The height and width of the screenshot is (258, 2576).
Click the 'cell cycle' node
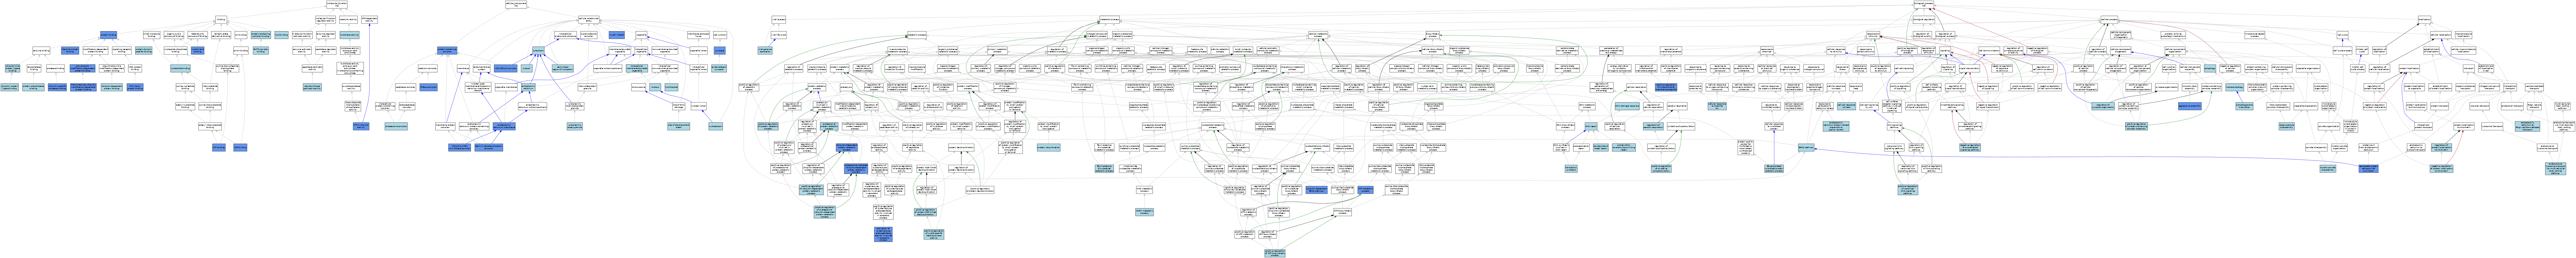pos(2343,35)
